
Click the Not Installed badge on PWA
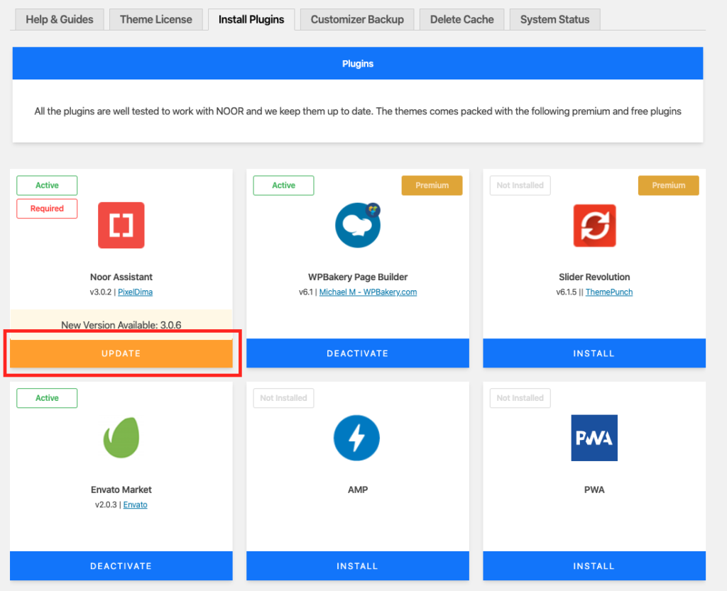[520, 398]
